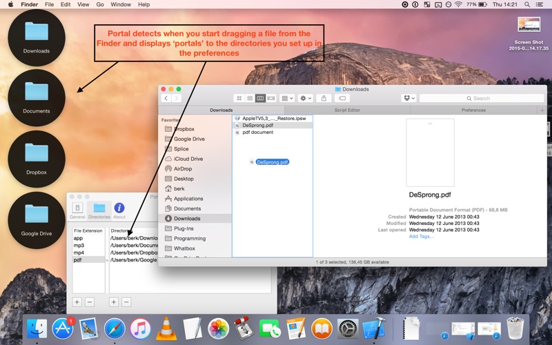Switch to the Preferences tab in Finder

473,110
